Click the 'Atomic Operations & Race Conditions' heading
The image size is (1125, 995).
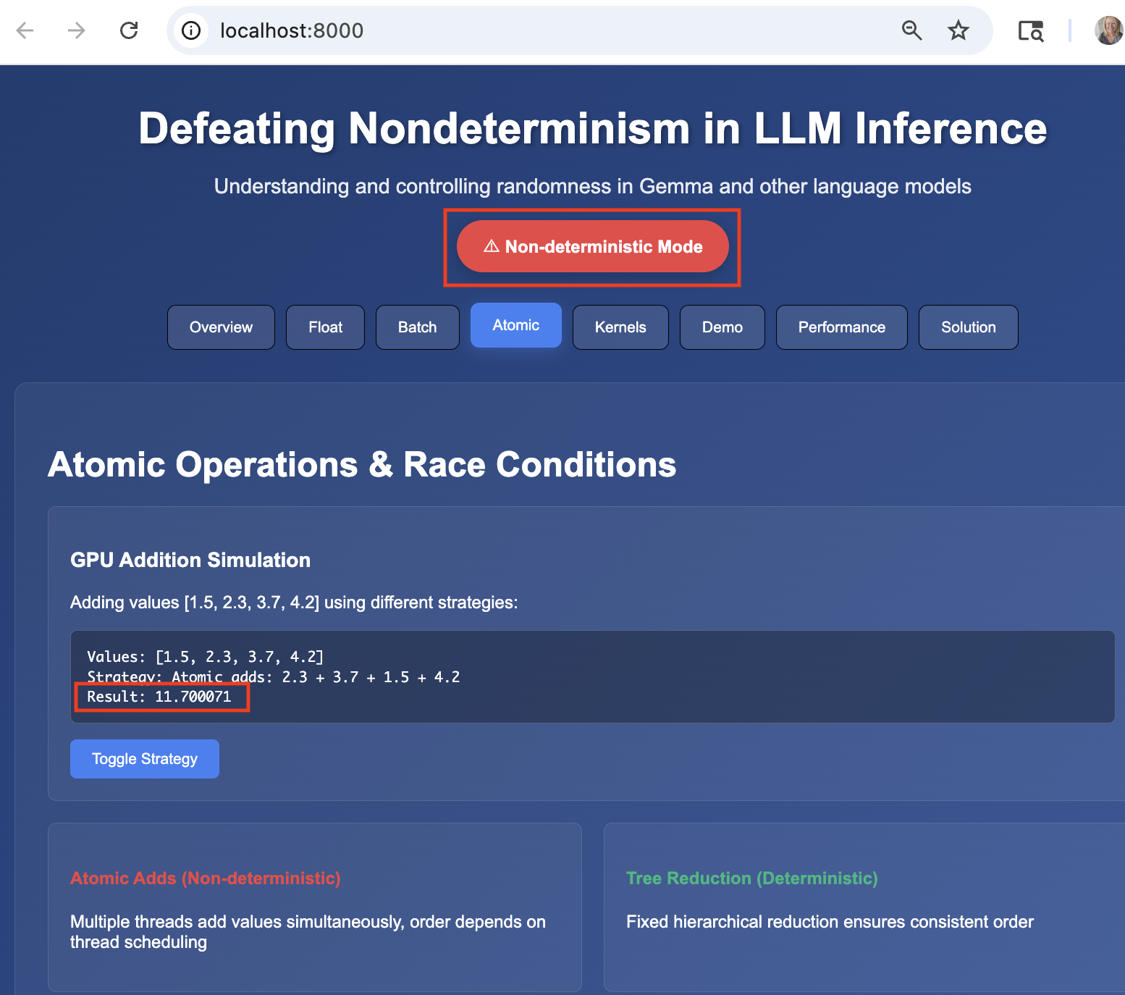click(362, 464)
